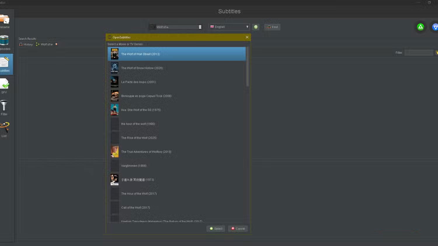Click the login account icon beside the language dropdown
This screenshot has width=438, height=246.
click(x=256, y=27)
